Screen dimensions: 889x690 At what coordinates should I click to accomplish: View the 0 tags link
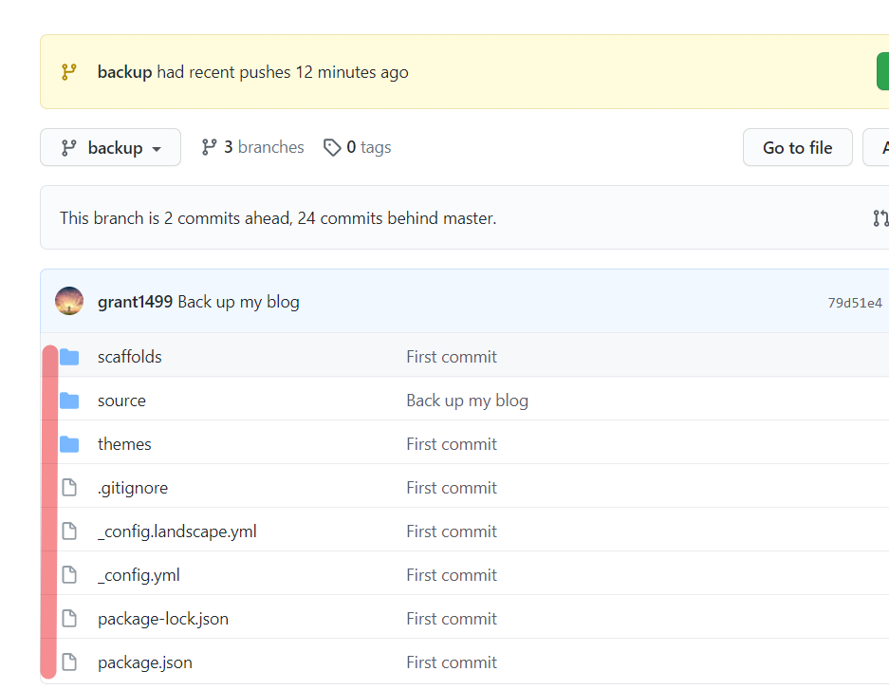[x=357, y=147]
